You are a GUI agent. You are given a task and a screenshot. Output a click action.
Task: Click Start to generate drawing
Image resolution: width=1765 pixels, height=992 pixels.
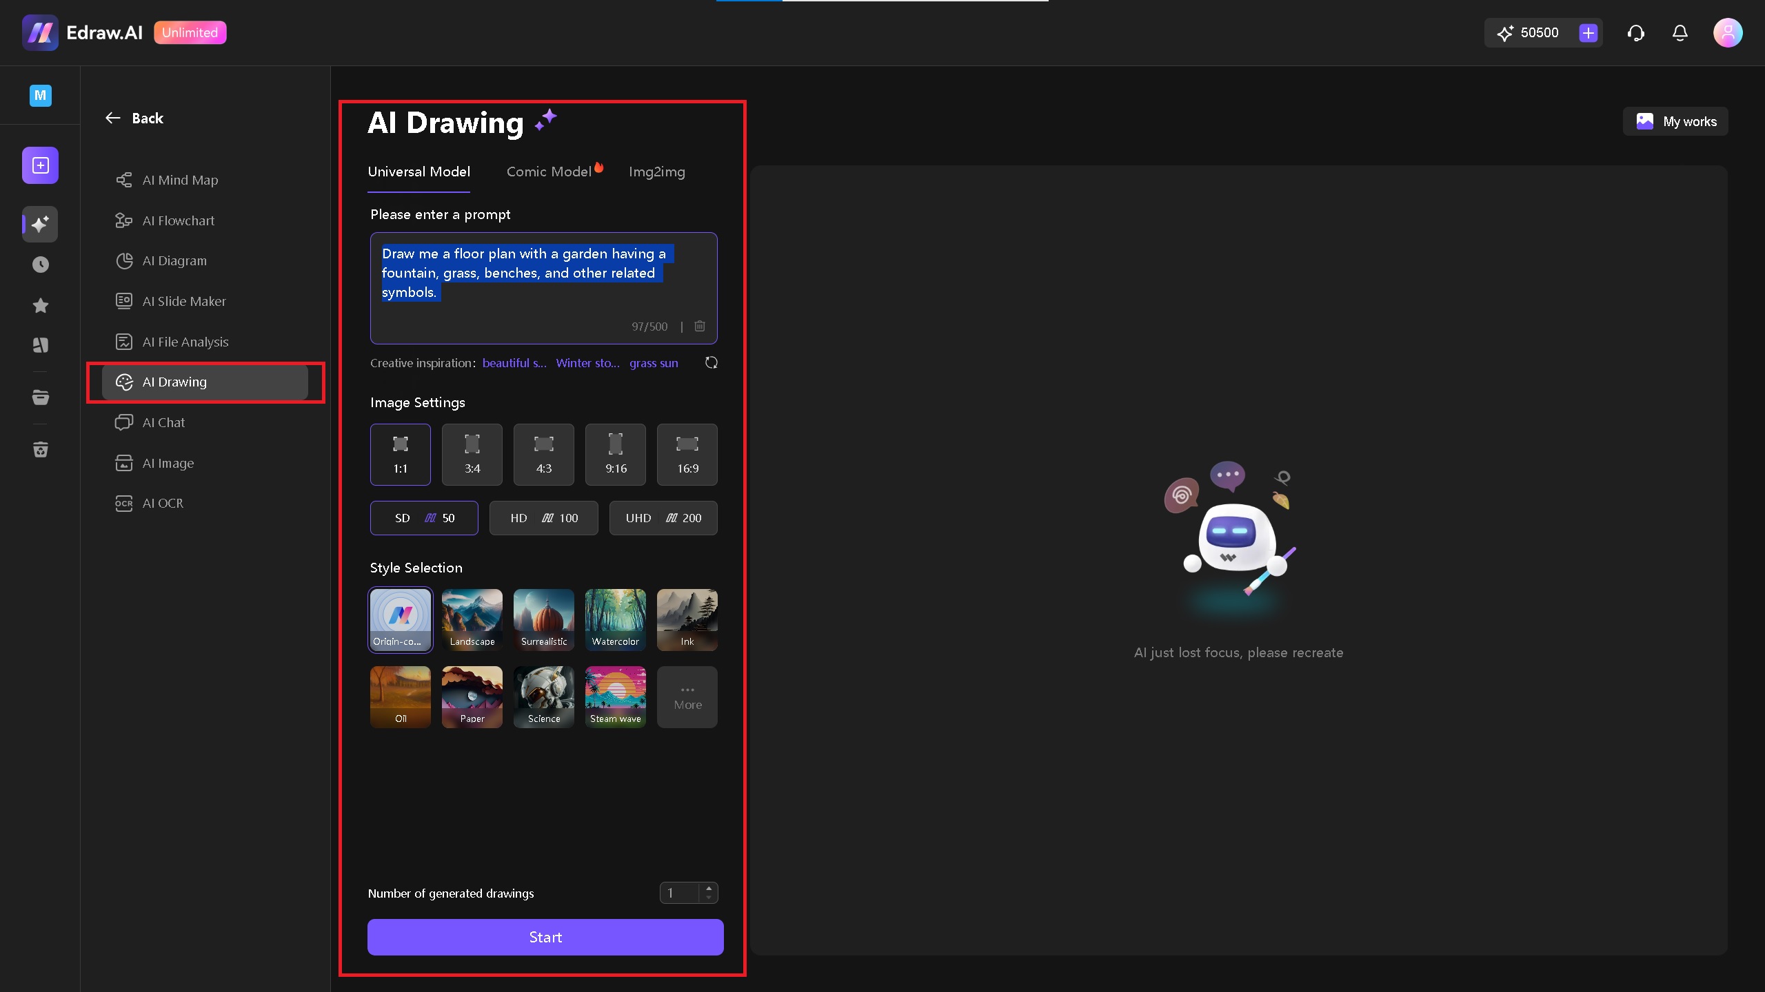pos(545,937)
